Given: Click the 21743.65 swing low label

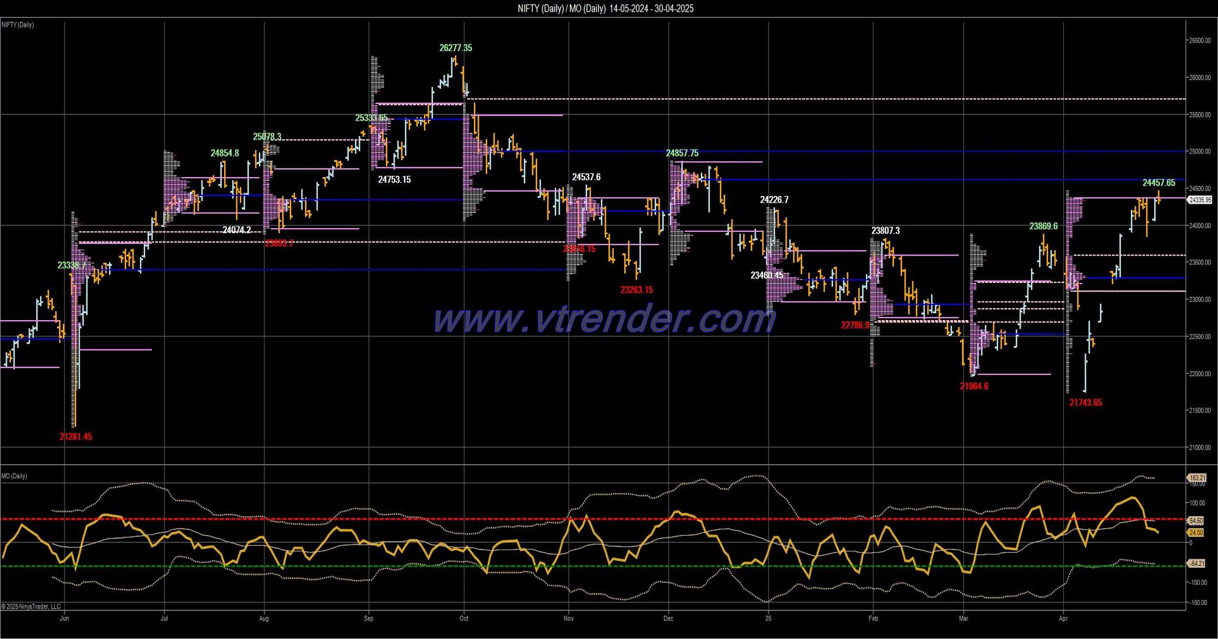Looking at the screenshot, I should (1085, 402).
